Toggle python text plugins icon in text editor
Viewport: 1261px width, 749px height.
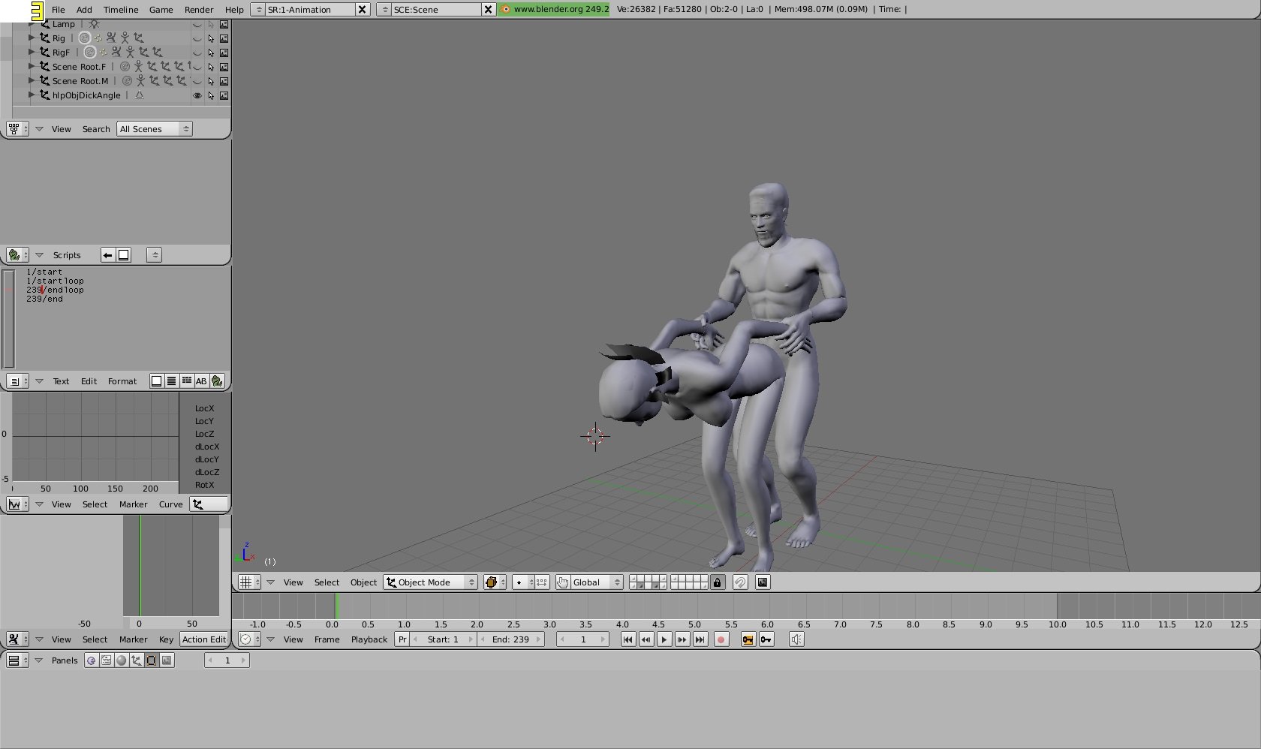(x=217, y=381)
